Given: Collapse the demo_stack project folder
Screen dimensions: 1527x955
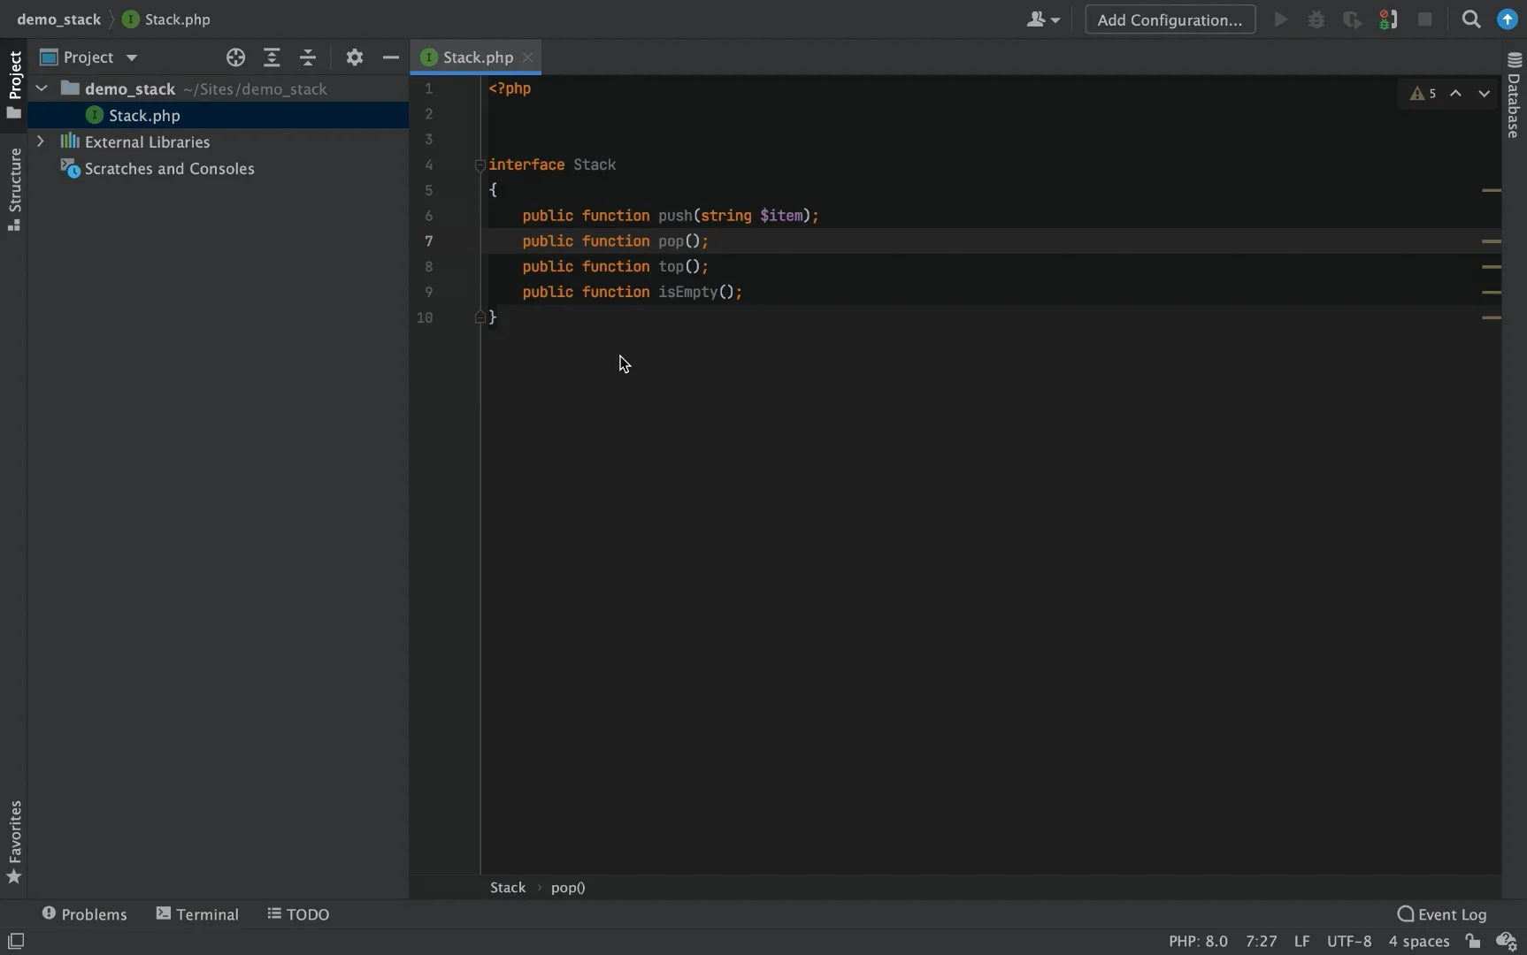Looking at the screenshot, I should coord(41,88).
